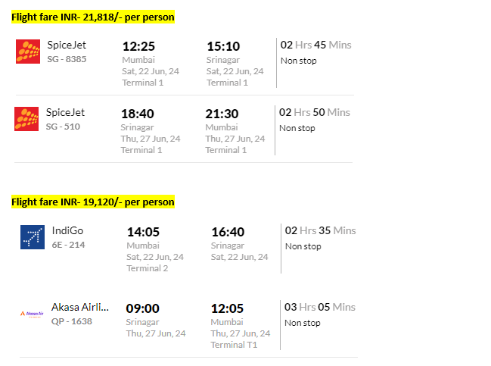
Task: Click the 09:00 Akasa departure time
Action: [142, 308]
